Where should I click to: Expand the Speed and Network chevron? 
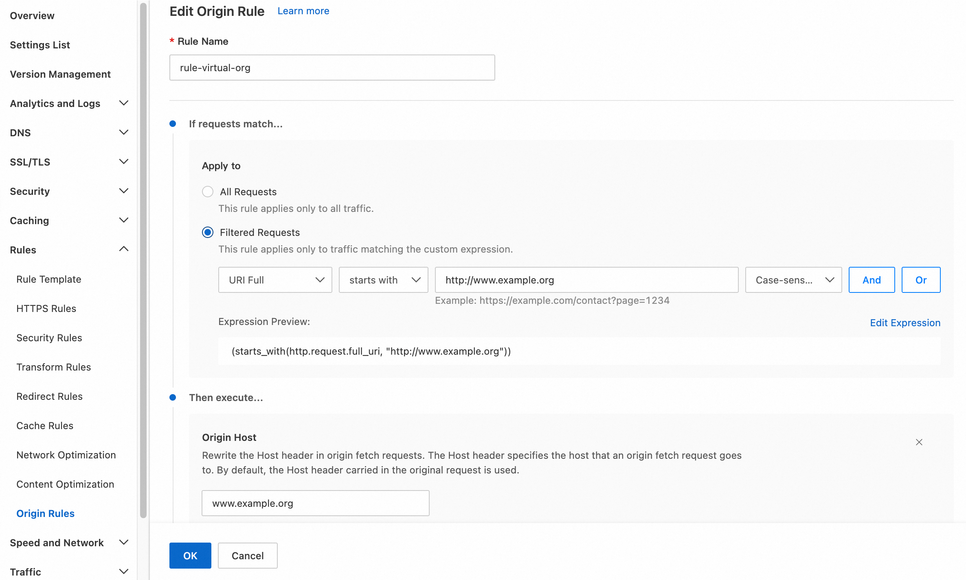coord(124,543)
